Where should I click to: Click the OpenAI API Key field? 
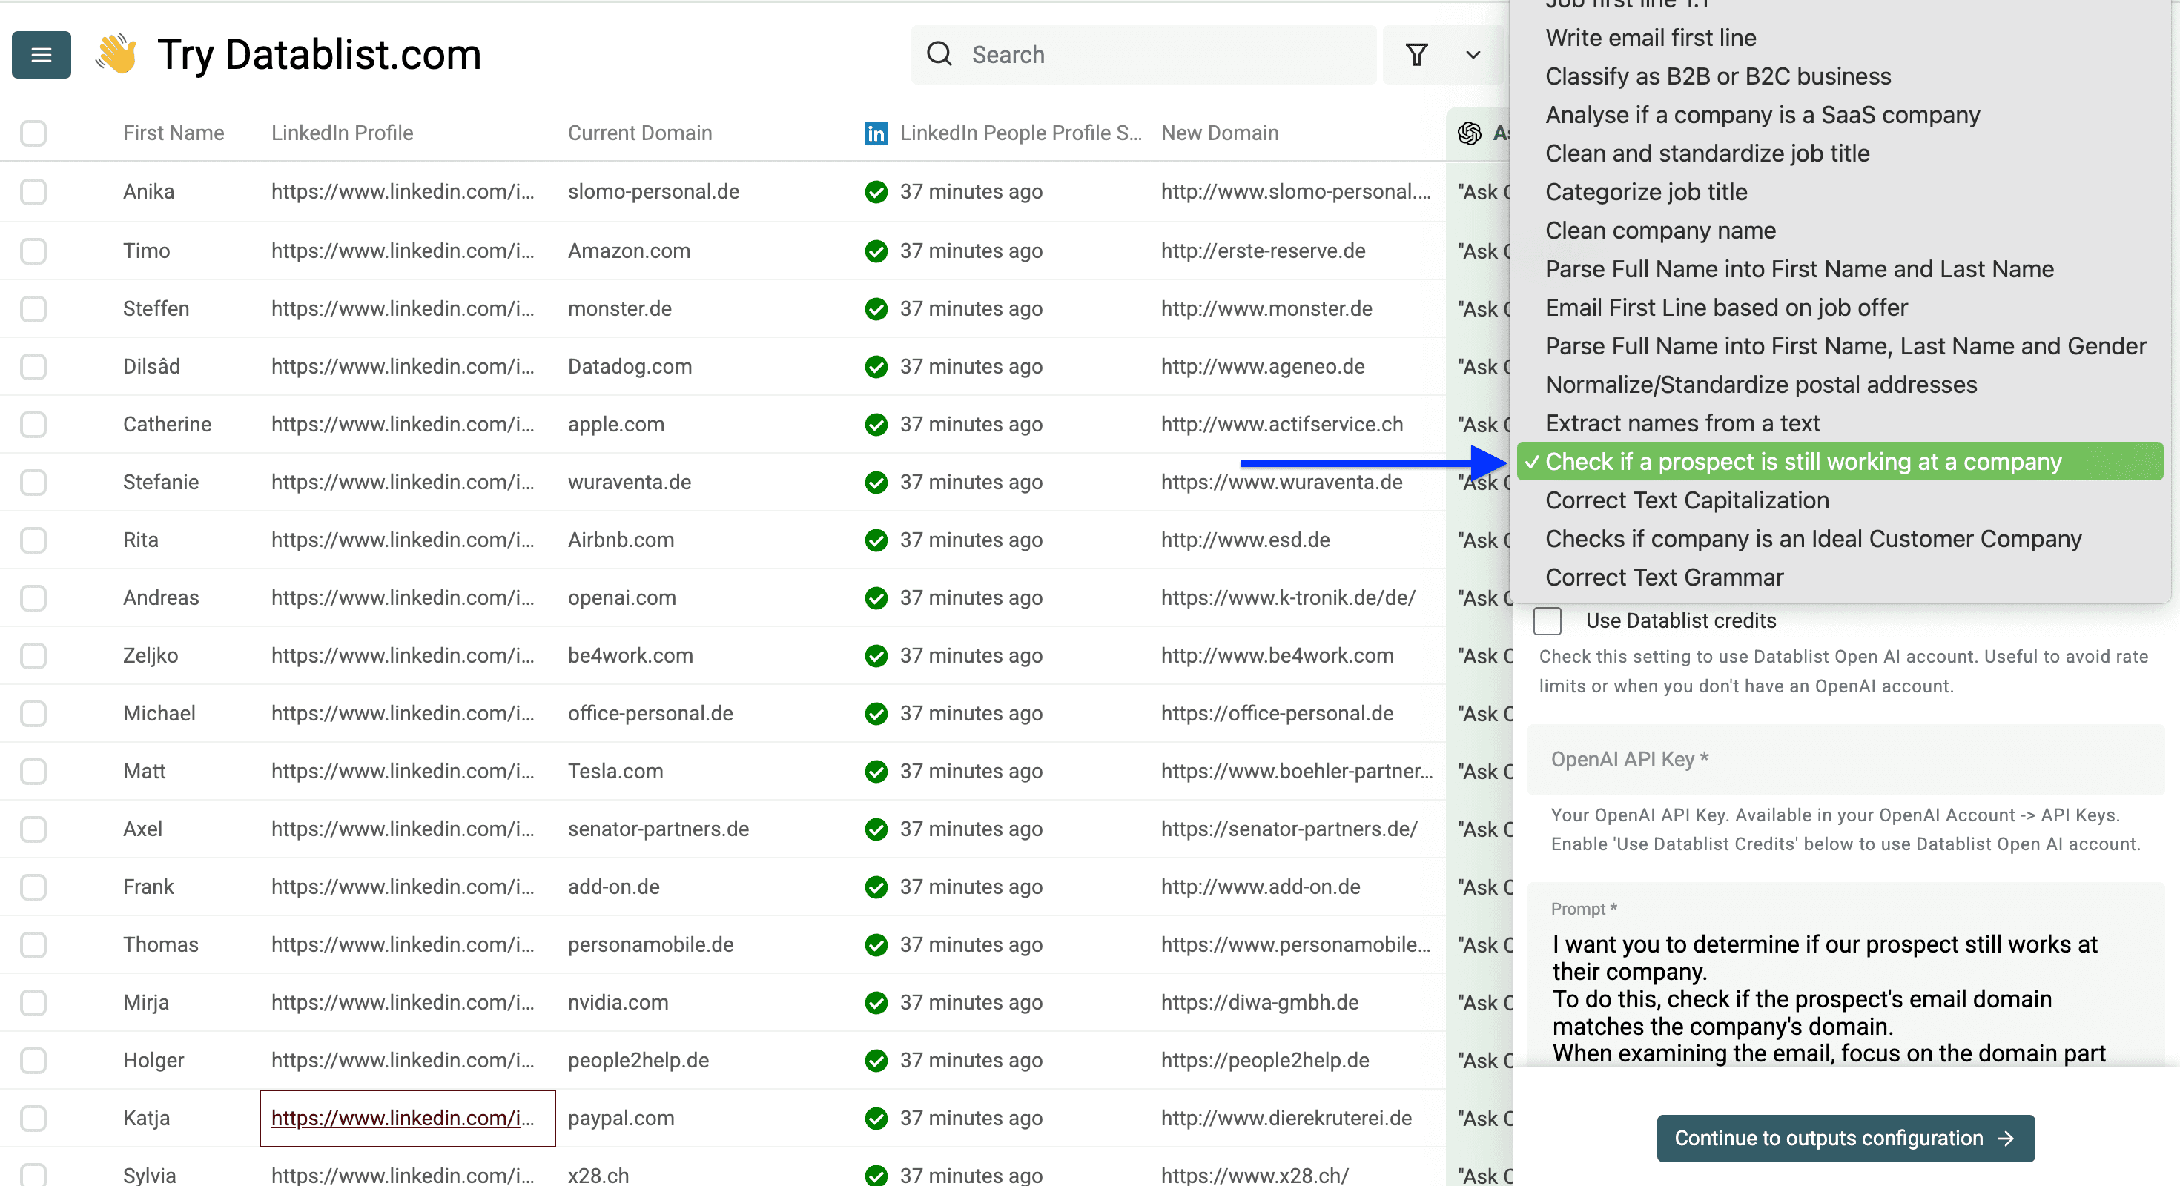1845,759
